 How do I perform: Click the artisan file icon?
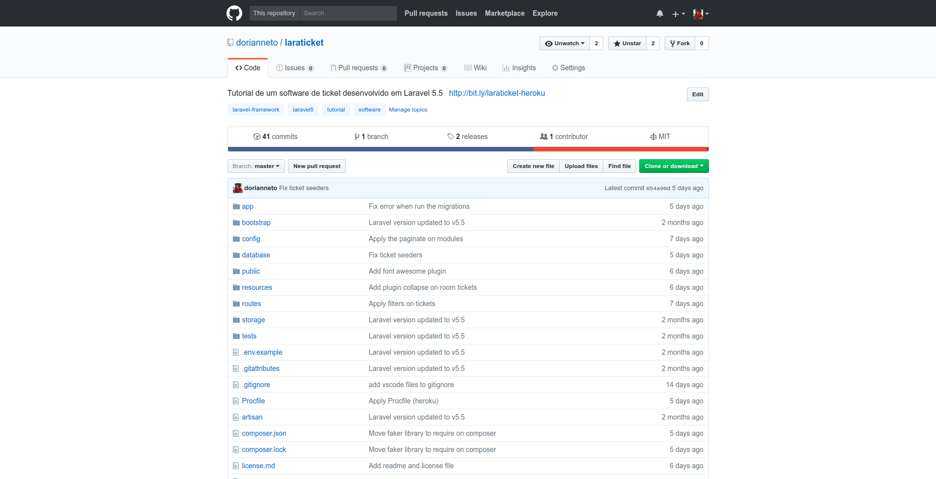point(236,417)
